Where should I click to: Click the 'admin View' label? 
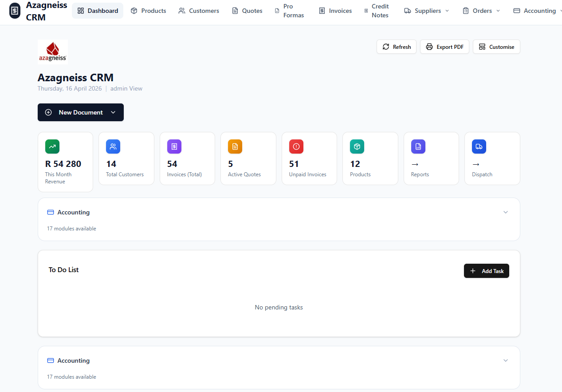click(126, 88)
